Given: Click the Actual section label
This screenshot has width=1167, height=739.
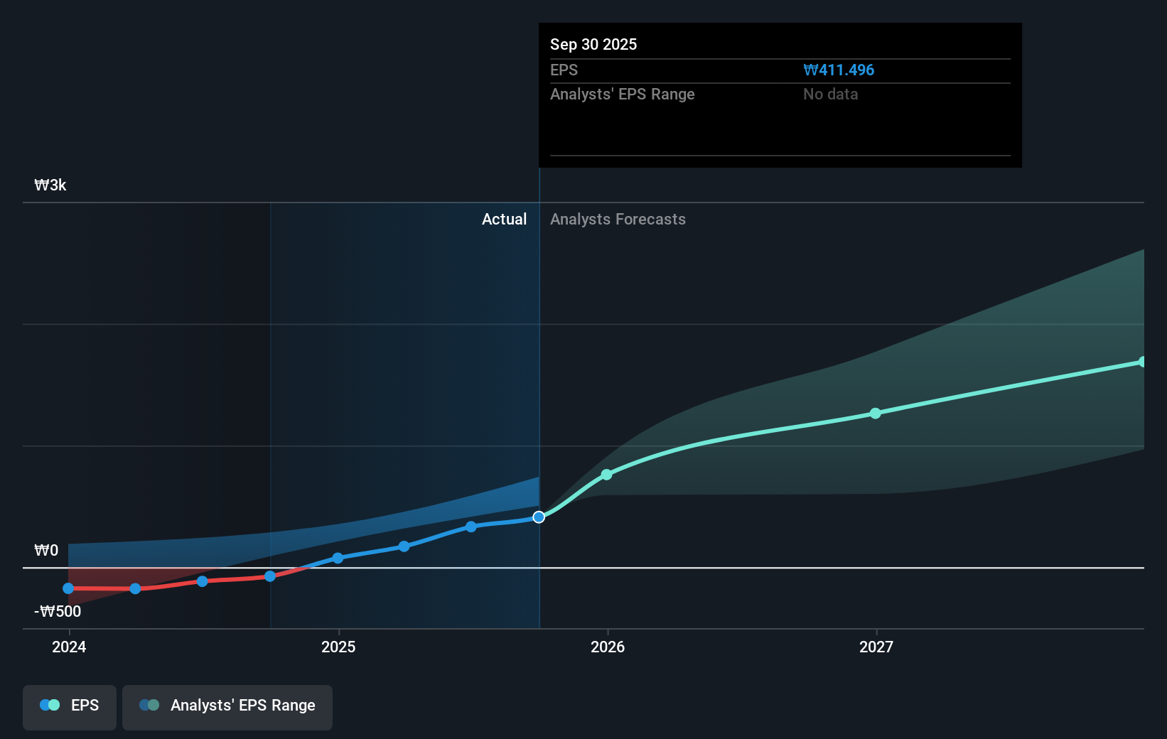Looking at the screenshot, I should tap(504, 220).
